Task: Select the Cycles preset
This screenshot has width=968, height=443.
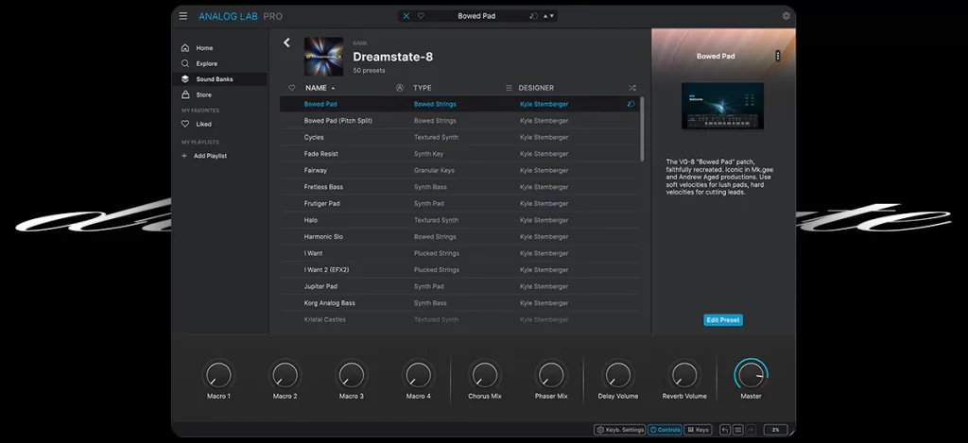Action: (x=459, y=137)
